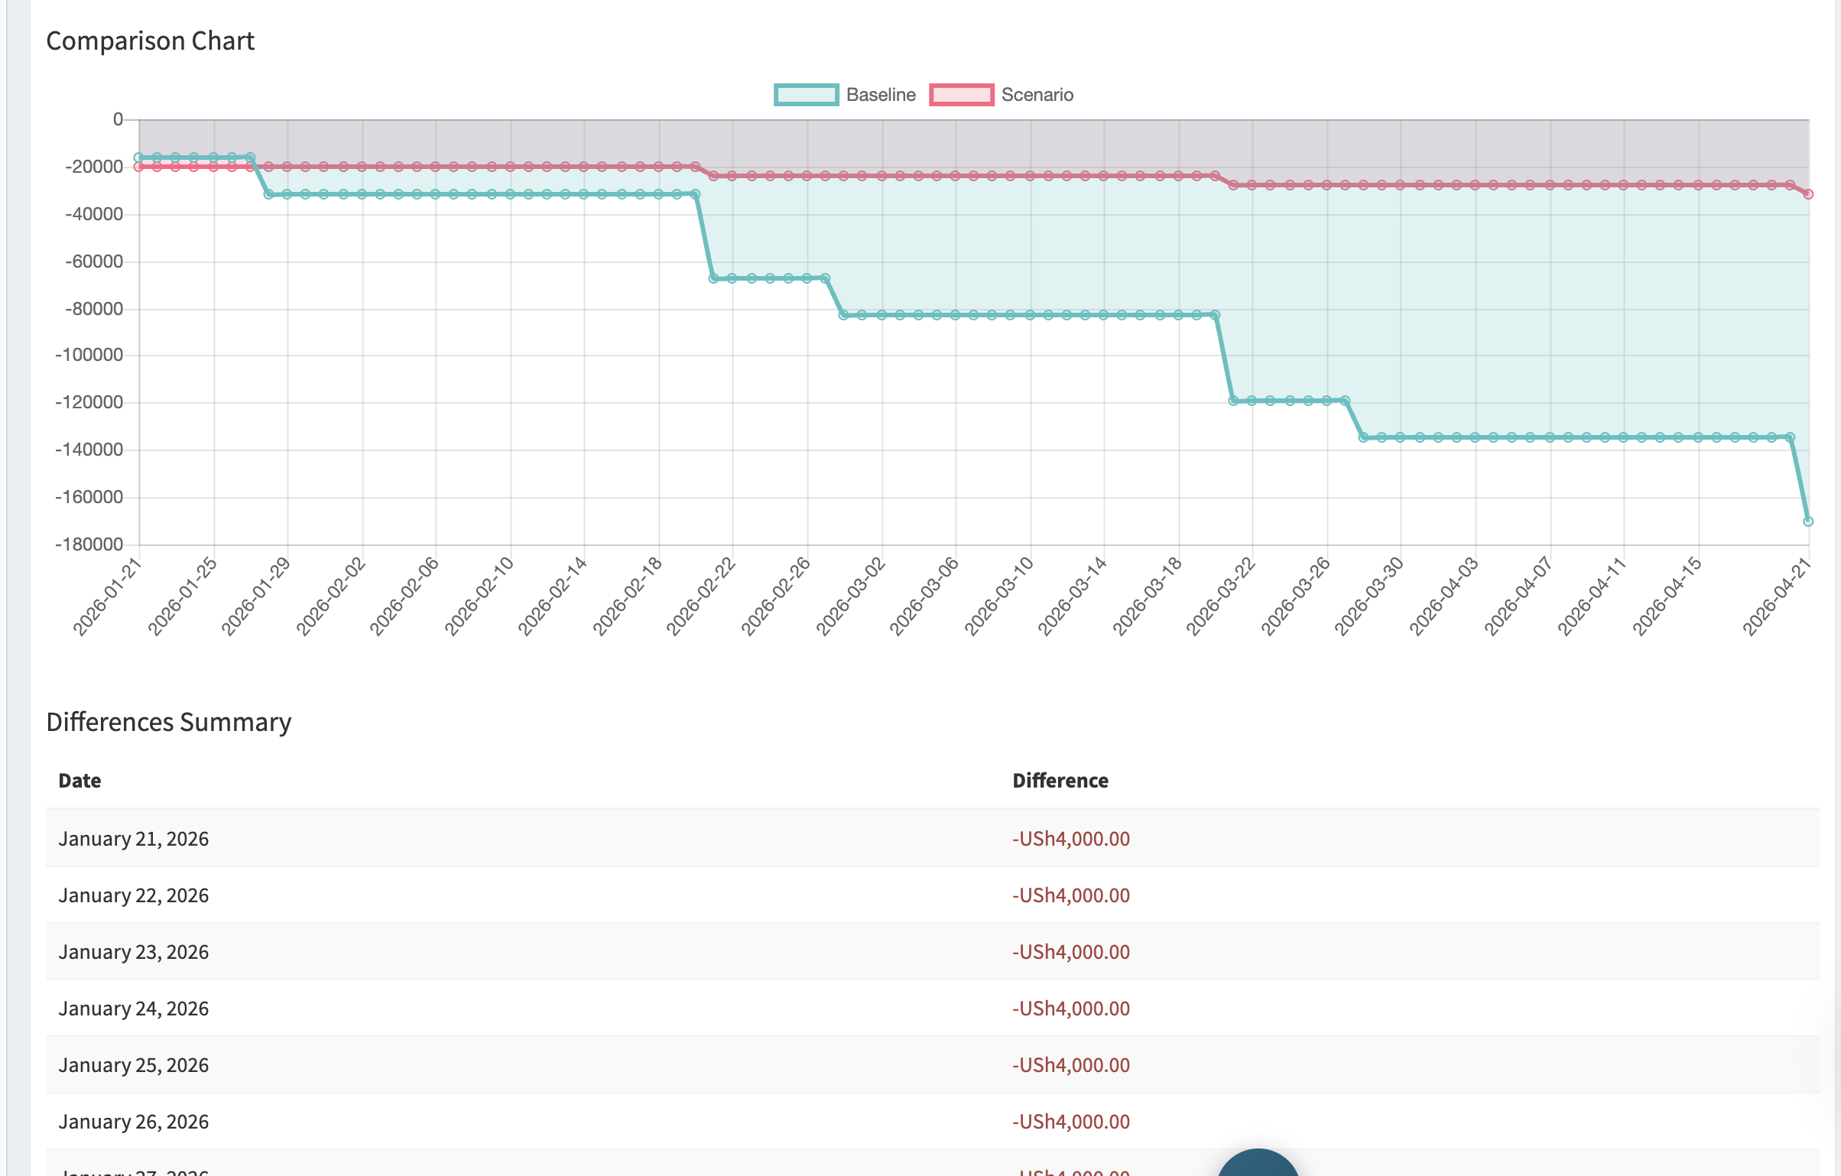1841x1176 pixels.
Task: Click the difference value for January 25, 2026
Action: [x=1070, y=1065]
